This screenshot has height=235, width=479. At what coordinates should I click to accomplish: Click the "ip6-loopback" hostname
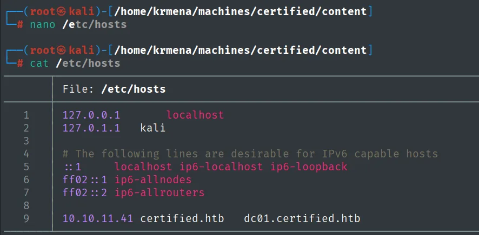tap(309, 167)
